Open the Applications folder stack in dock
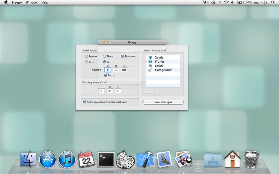The height and width of the screenshot is (174, 279). 213,160
